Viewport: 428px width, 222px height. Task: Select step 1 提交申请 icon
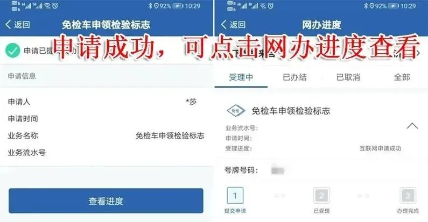click(x=235, y=195)
